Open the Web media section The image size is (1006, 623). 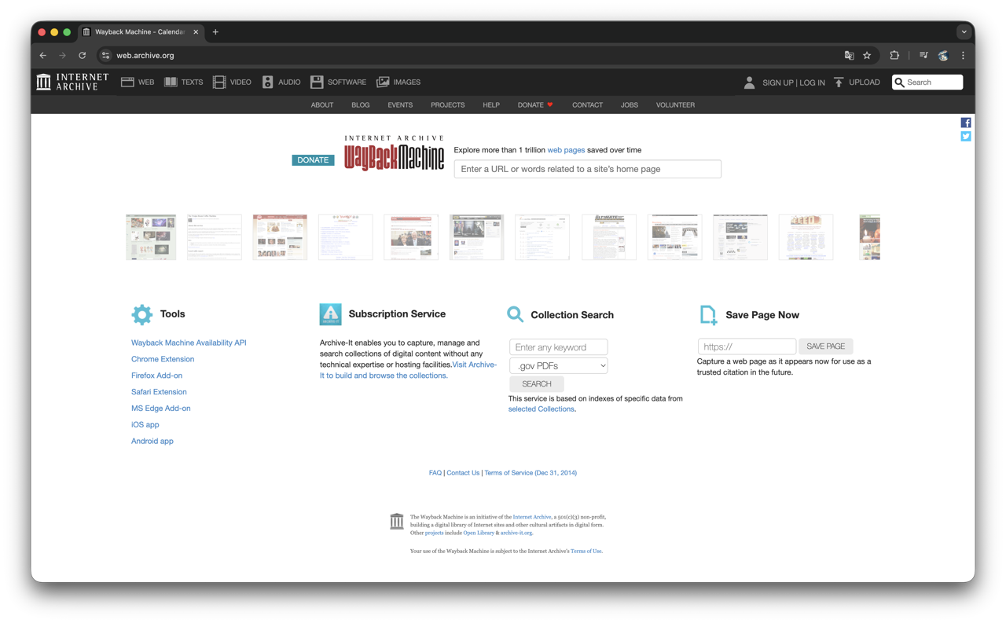[x=138, y=82]
